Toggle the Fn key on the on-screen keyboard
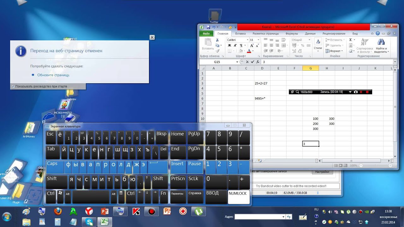Screen dimensions: 404x227 pyautogui.click(x=163, y=197)
